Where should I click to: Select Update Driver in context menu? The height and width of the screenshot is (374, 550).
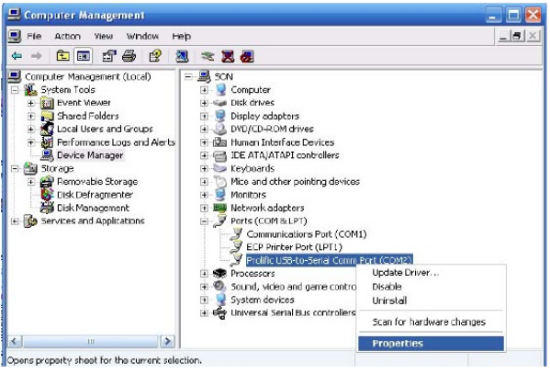pos(406,273)
